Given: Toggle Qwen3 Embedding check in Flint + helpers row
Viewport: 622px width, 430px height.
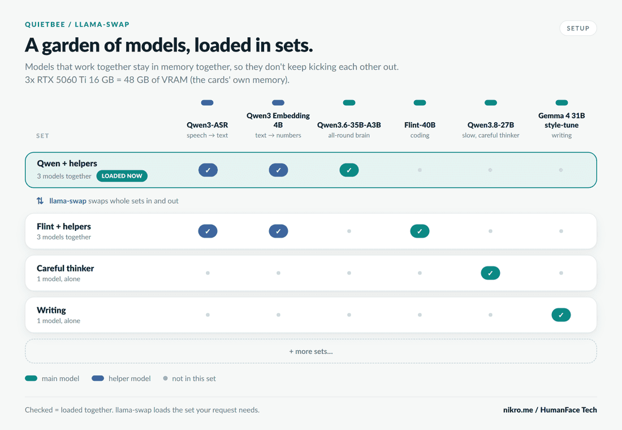Looking at the screenshot, I should coord(278,231).
